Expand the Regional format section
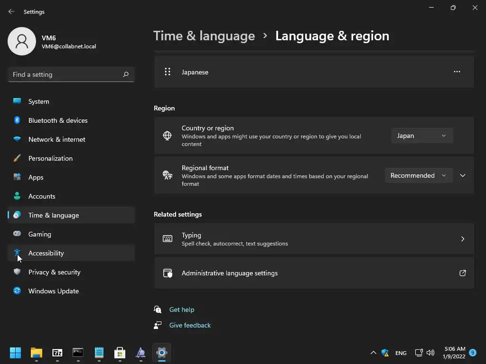The width and height of the screenshot is (486, 364). click(462, 175)
